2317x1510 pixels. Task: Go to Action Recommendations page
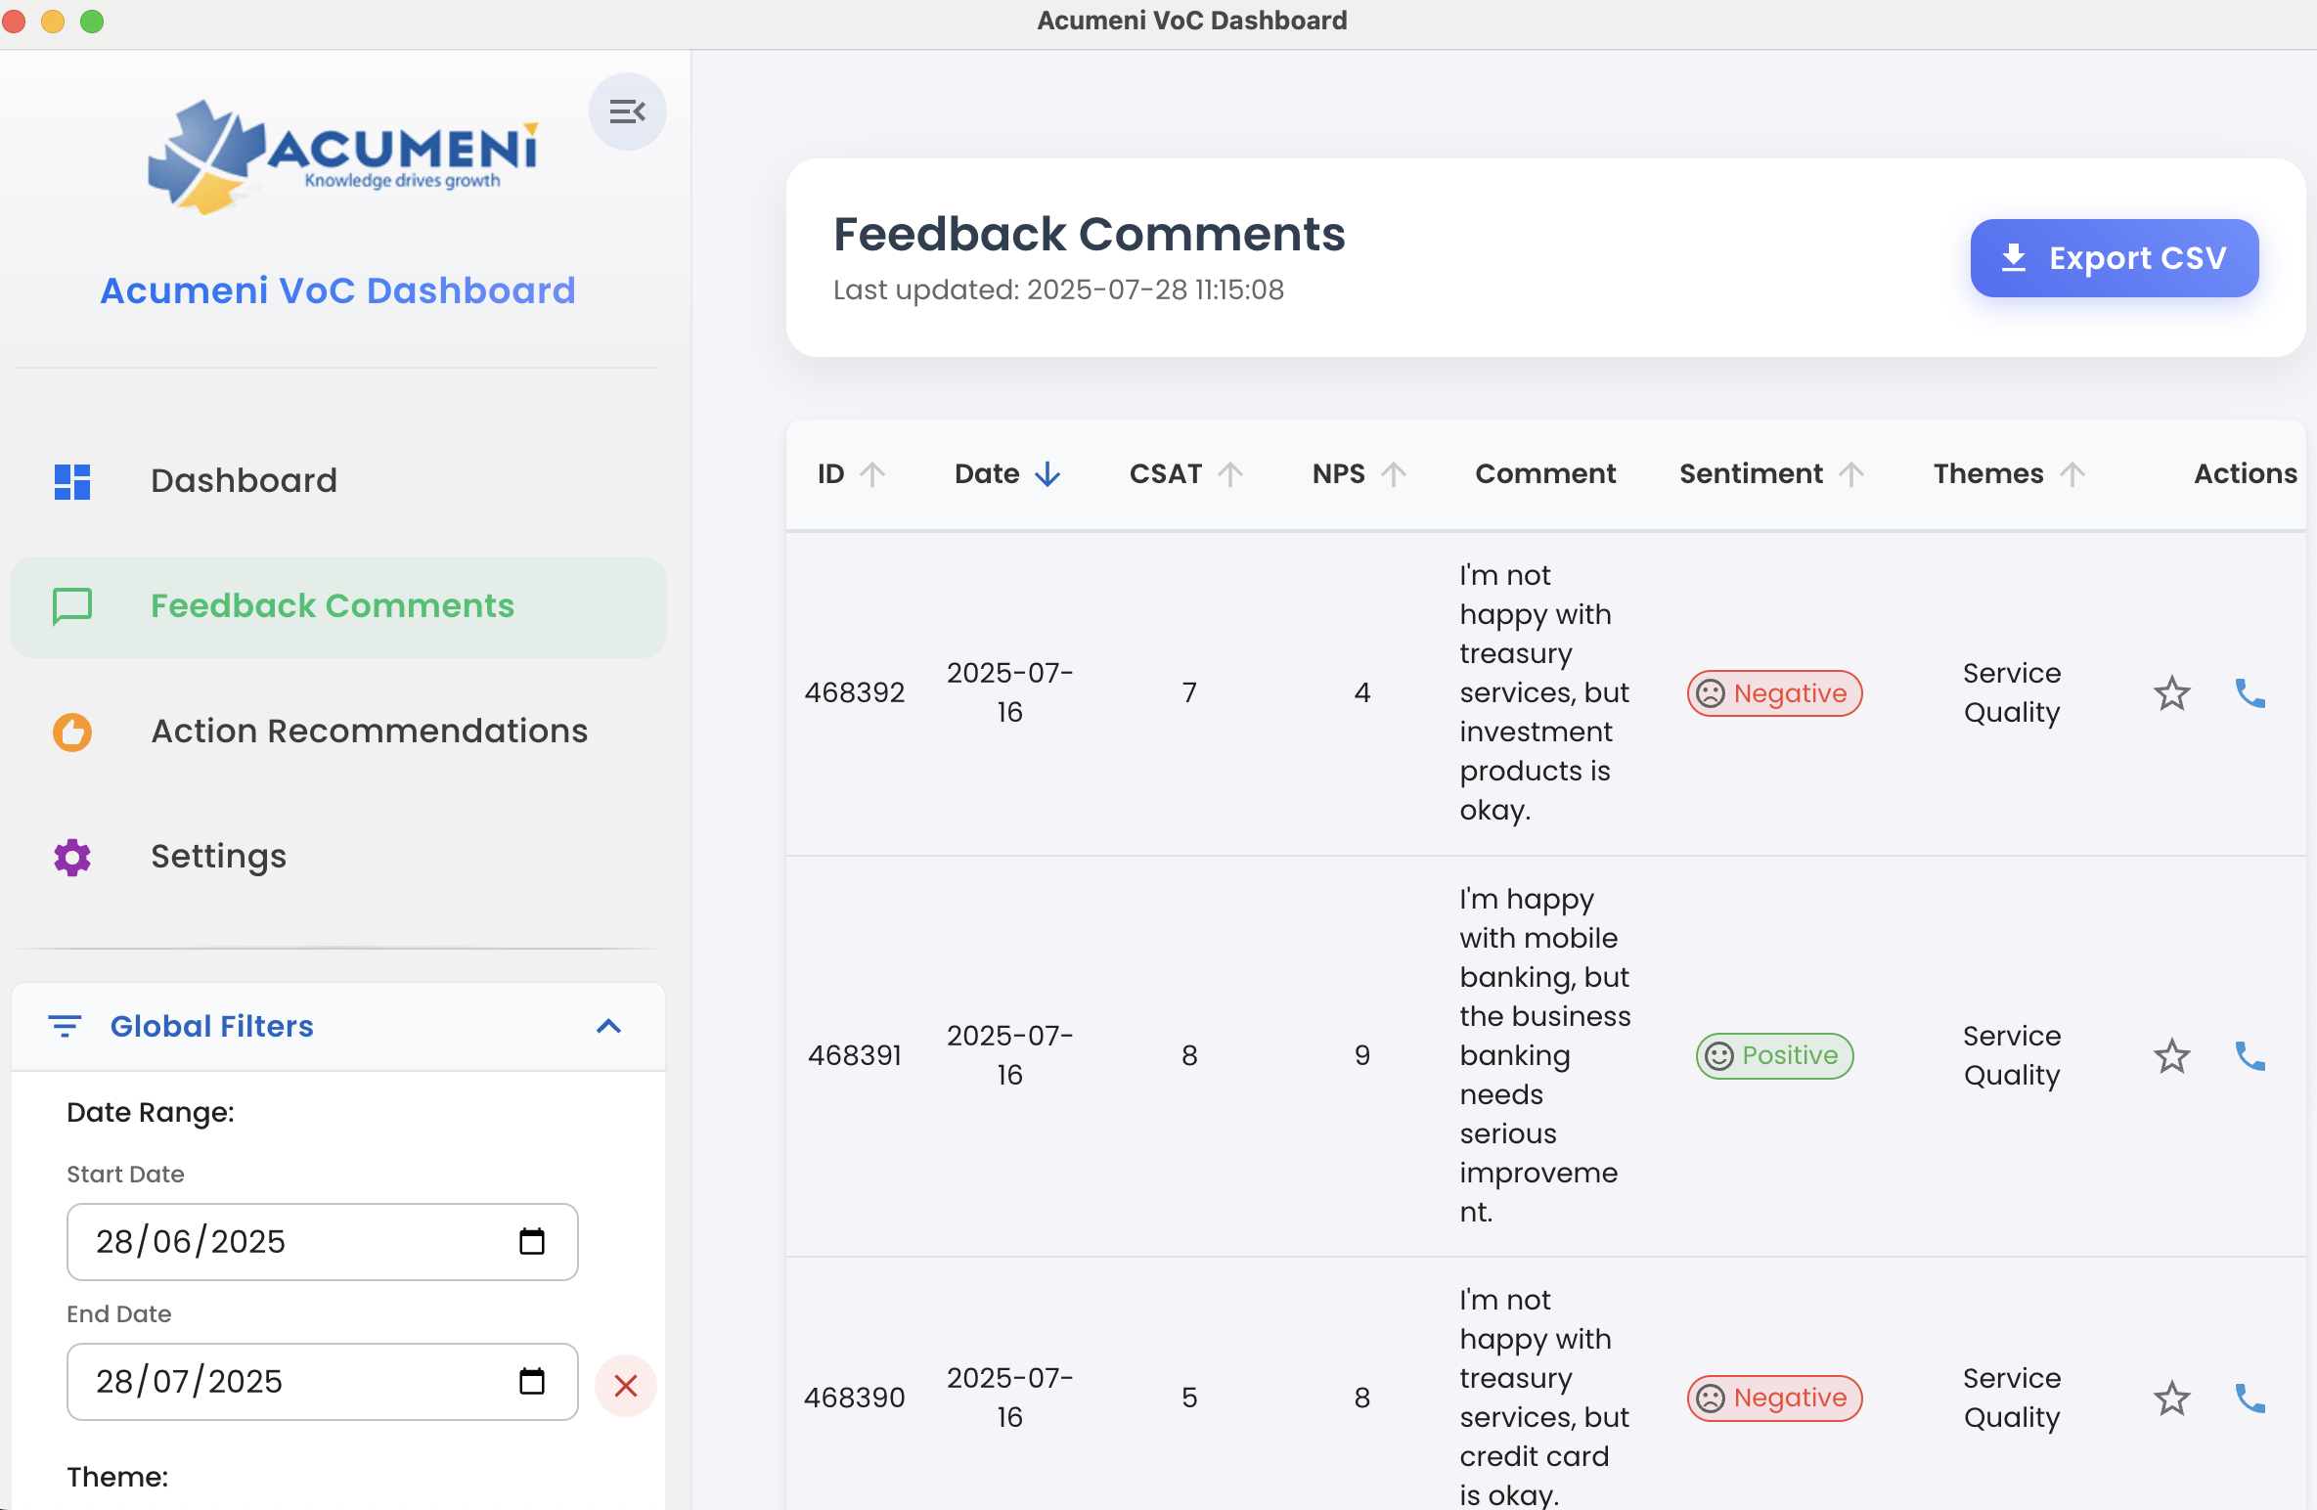pos(369,731)
